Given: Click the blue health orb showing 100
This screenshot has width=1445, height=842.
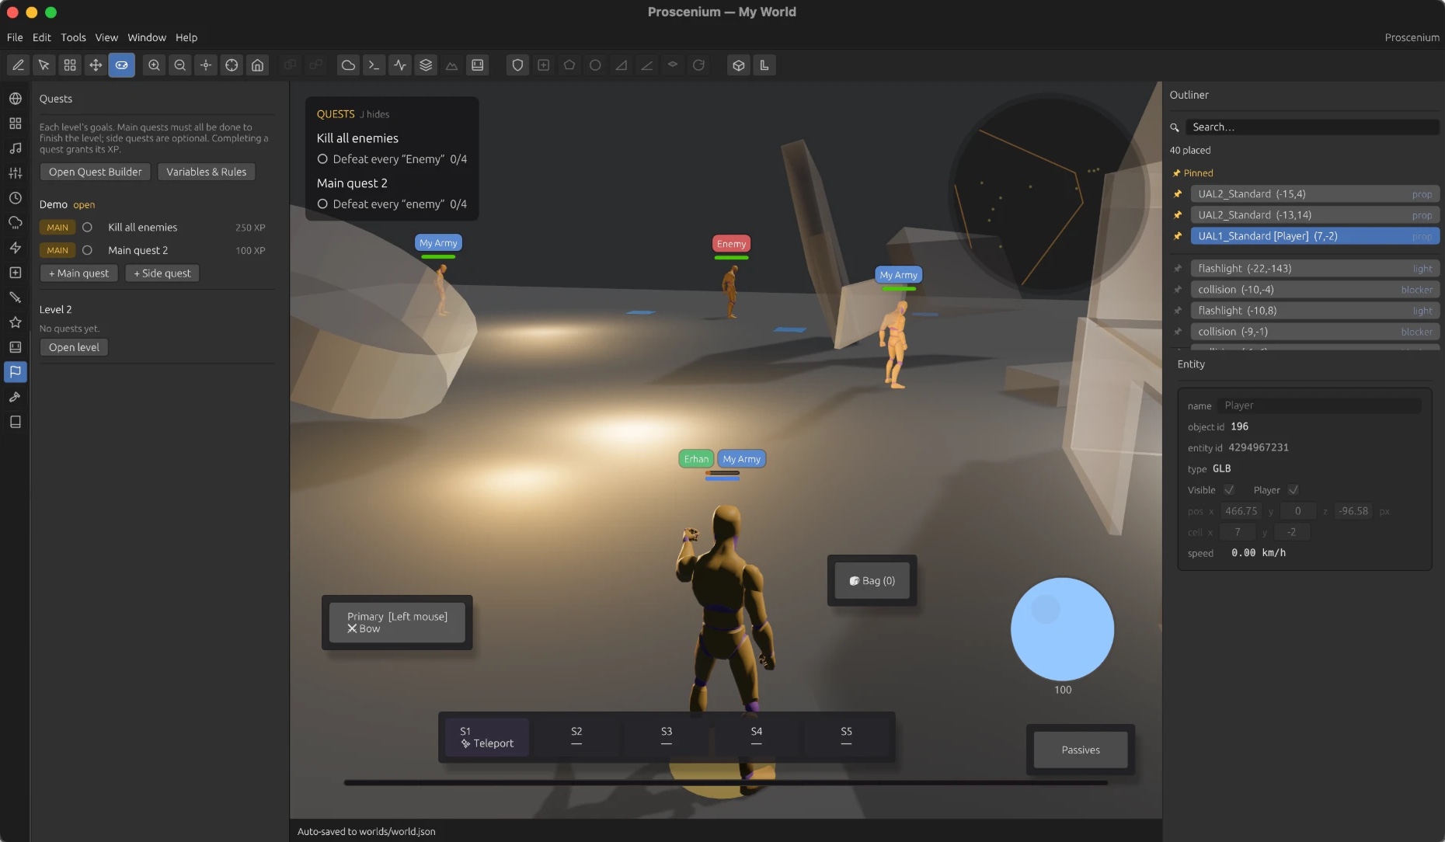Looking at the screenshot, I should [1062, 629].
